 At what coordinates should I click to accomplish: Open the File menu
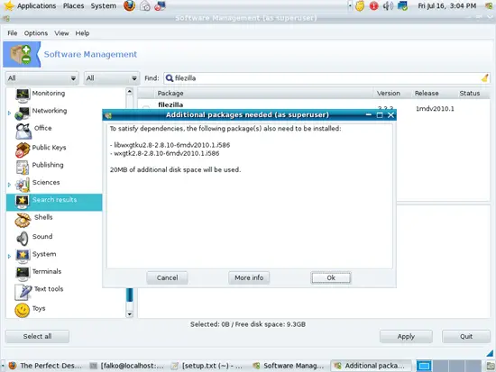(x=13, y=33)
